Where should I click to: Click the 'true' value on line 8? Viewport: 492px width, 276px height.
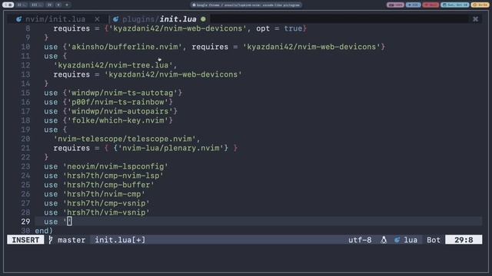[x=293, y=28]
